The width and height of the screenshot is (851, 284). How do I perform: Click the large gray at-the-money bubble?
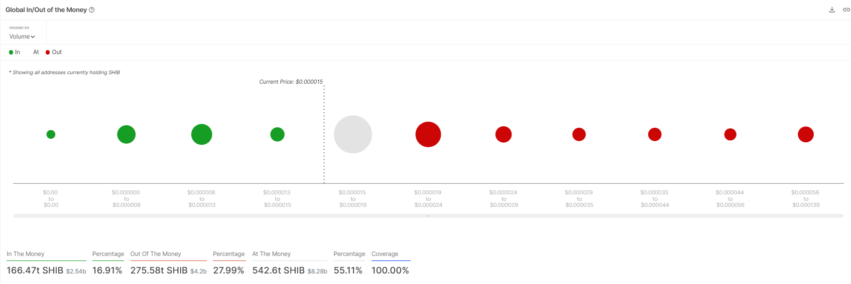tap(352, 134)
